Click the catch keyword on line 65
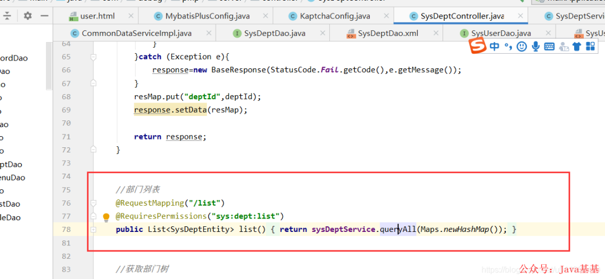 pos(150,57)
